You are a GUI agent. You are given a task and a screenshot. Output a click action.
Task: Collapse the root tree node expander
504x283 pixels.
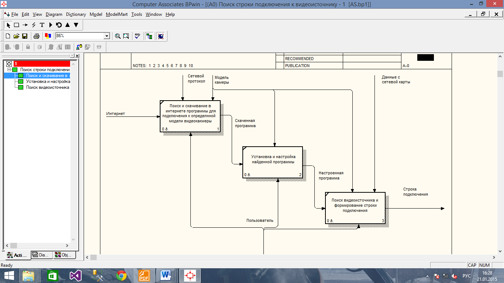(9, 70)
